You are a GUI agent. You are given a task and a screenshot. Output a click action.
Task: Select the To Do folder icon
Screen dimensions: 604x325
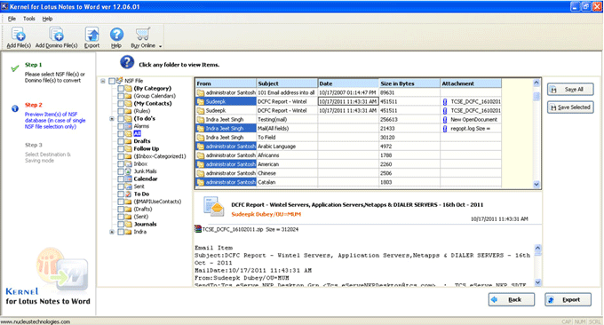coord(128,194)
